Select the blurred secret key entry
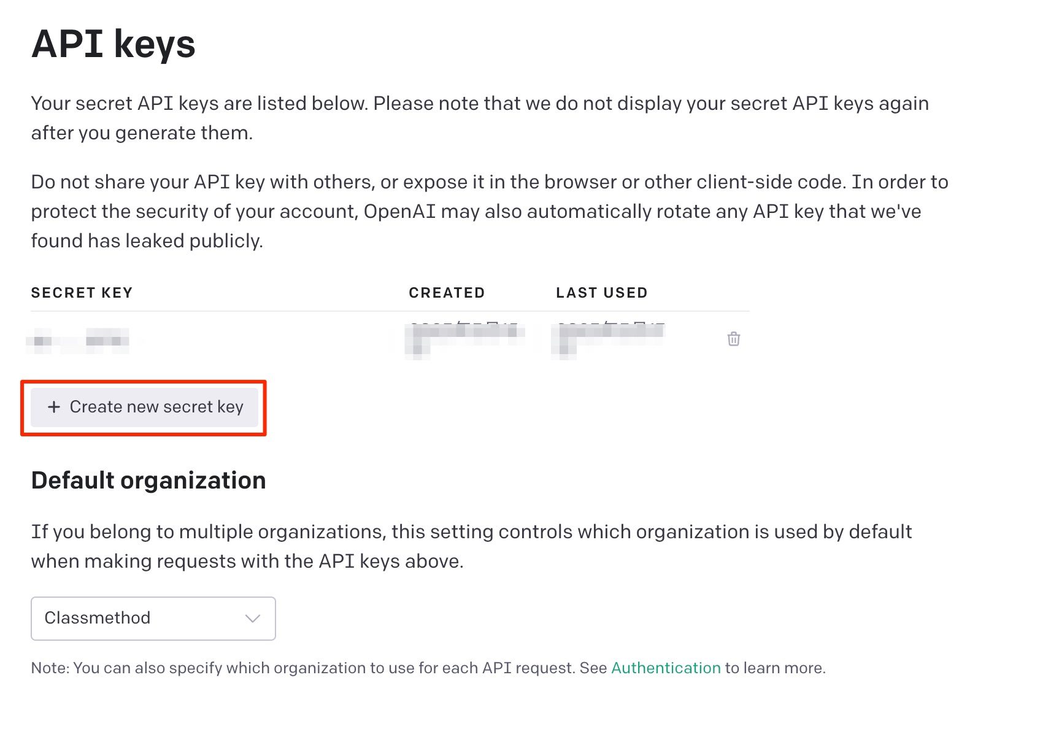This screenshot has height=734, width=1059. click(x=78, y=340)
